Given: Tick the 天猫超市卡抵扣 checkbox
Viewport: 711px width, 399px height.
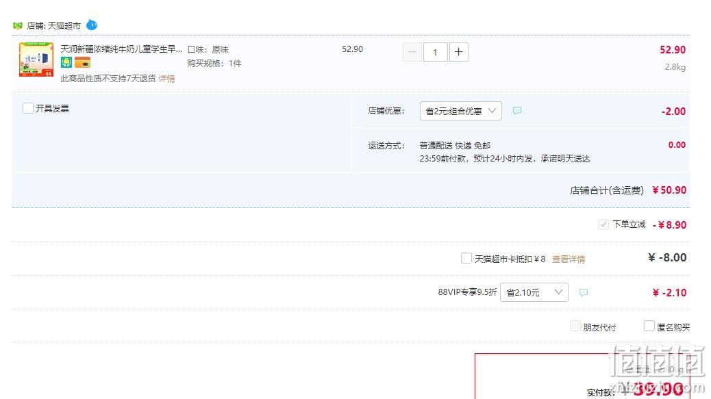Looking at the screenshot, I should tap(466, 258).
